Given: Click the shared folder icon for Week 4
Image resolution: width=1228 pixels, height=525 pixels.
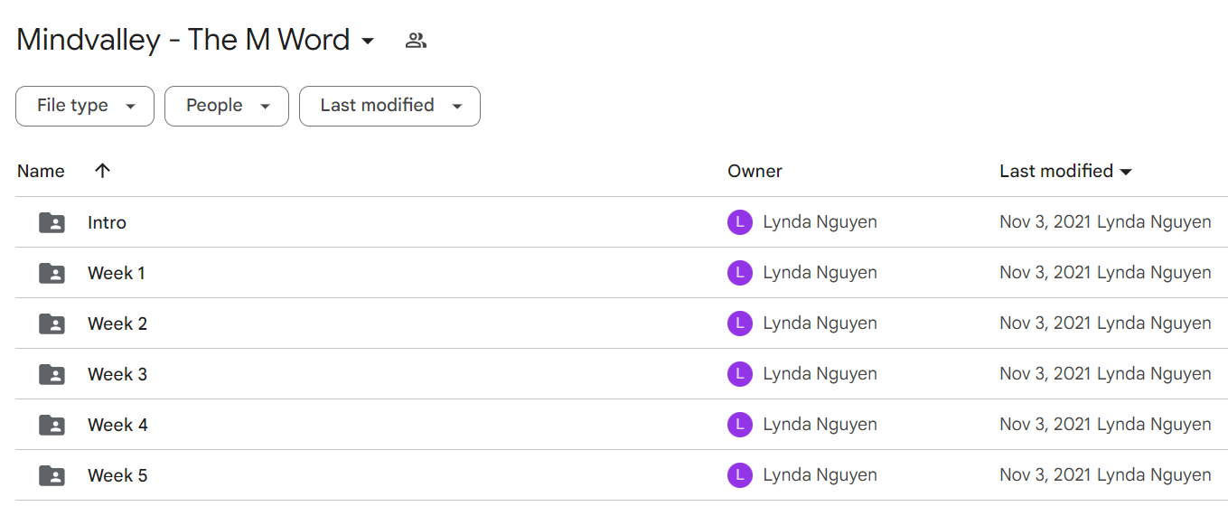Looking at the screenshot, I should [x=52, y=425].
